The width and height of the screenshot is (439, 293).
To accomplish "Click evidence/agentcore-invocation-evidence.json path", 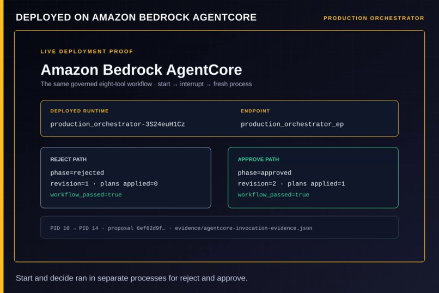I will [x=243, y=228].
